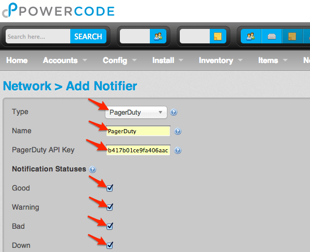Focus the 'Search here...' field

(x=38, y=36)
